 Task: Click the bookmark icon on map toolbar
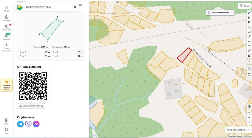(249, 75)
